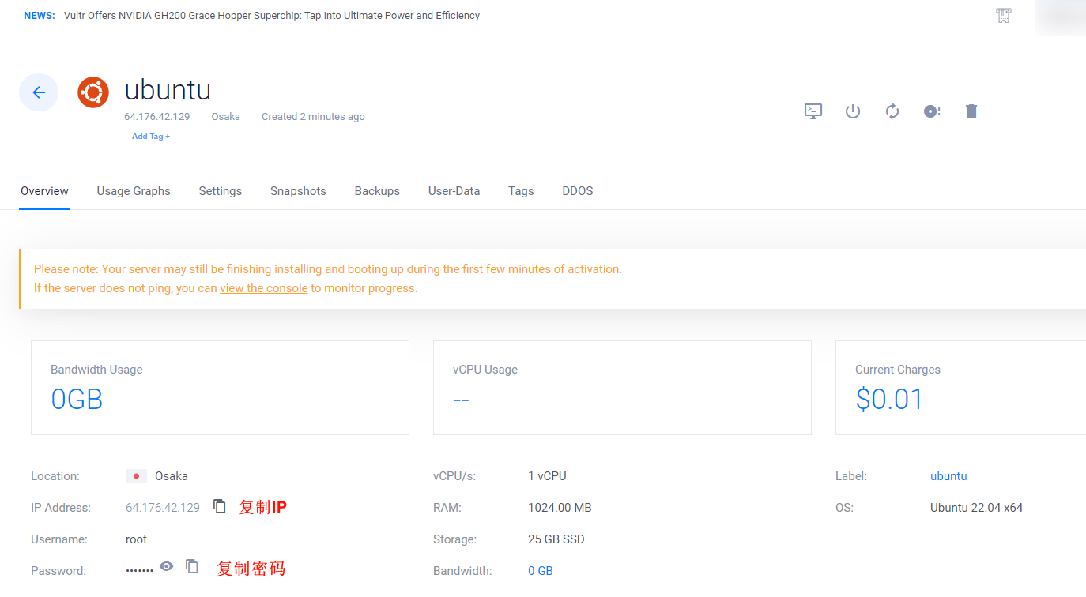Image resolution: width=1086 pixels, height=597 pixels.
Task: Open the DDOS tab
Action: coord(578,191)
